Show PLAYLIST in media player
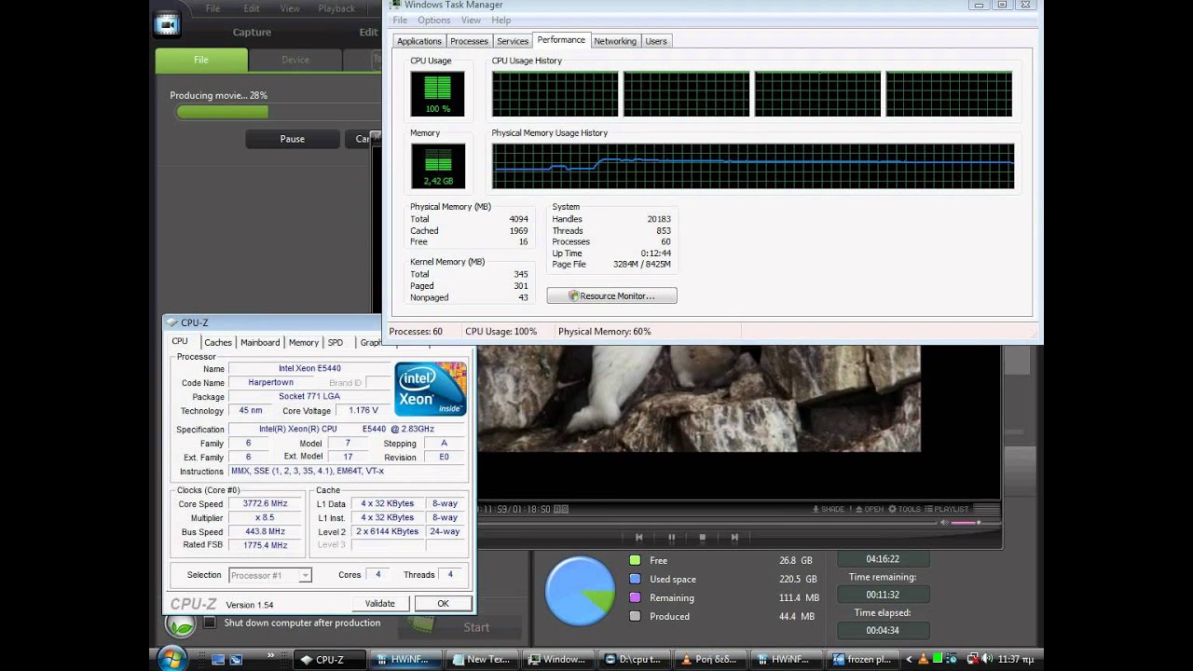Viewport: 1193px width, 671px height. pos(947,509)
